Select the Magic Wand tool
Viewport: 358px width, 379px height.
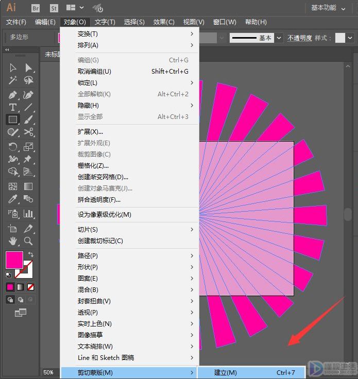click(13, 80)
